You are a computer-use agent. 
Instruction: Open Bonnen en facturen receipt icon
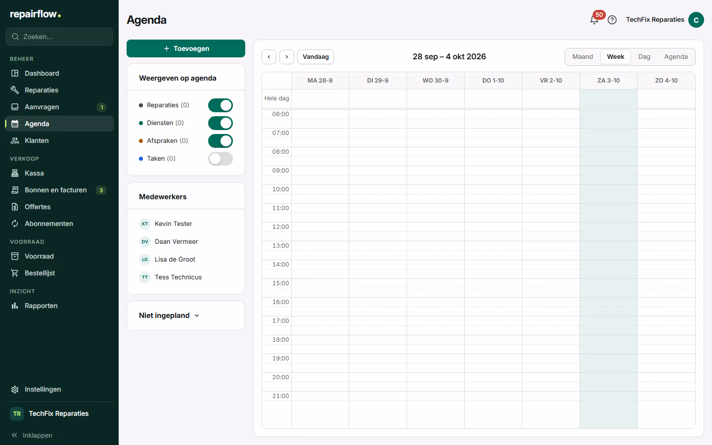(x=15, y=190)
